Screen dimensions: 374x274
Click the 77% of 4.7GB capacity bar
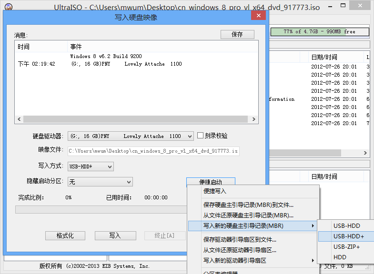coord(320,32)
